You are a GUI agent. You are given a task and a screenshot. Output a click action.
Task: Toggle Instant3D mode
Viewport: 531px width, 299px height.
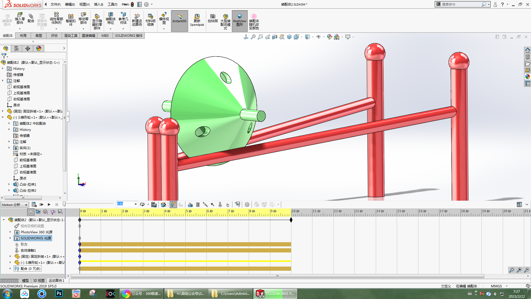pos(180,21)
